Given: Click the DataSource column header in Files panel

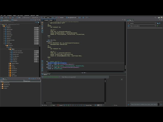Looking at the screenshot, I should pos(32,81).
